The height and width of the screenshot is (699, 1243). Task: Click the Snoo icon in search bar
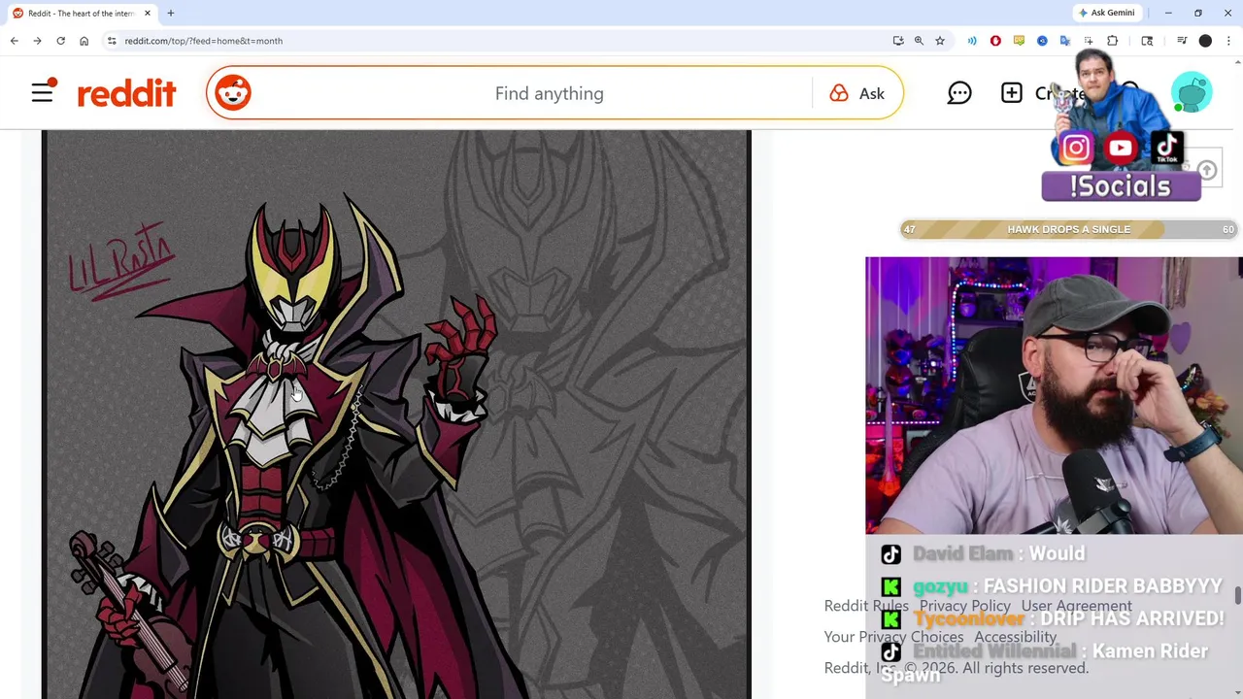click(233, 93)
